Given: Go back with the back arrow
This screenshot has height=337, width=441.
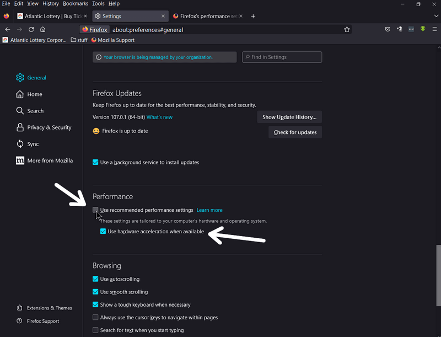Looking at the screenshot, I should click(8, 29).
